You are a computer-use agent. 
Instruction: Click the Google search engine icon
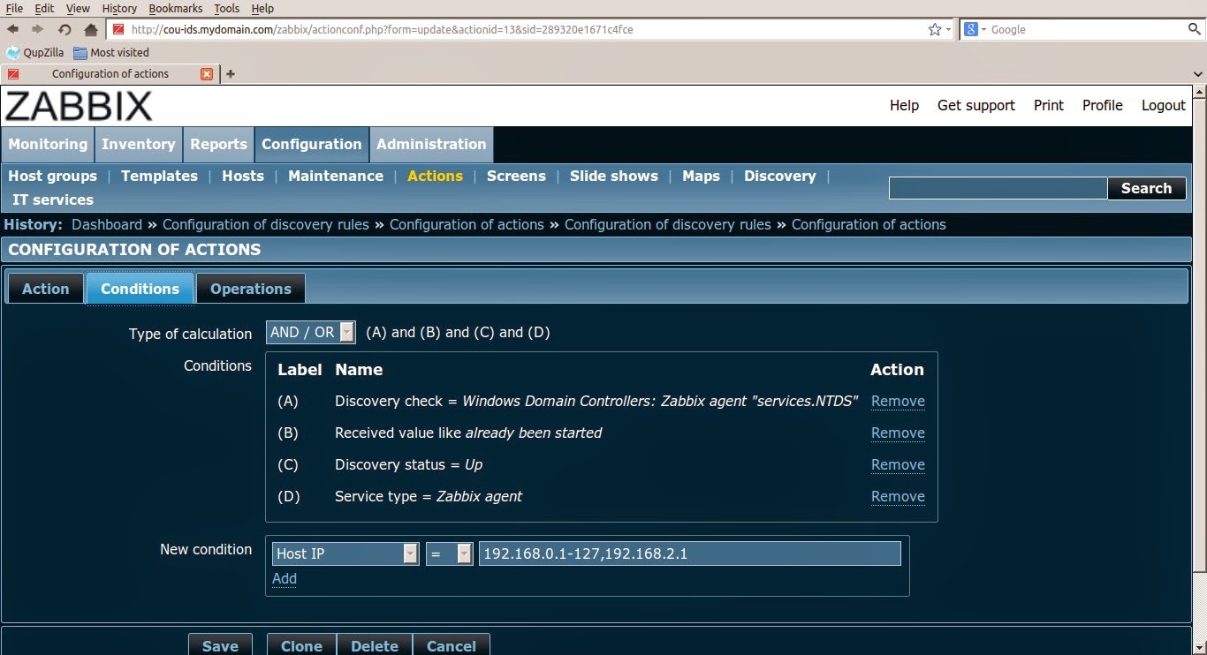(969, 29)
